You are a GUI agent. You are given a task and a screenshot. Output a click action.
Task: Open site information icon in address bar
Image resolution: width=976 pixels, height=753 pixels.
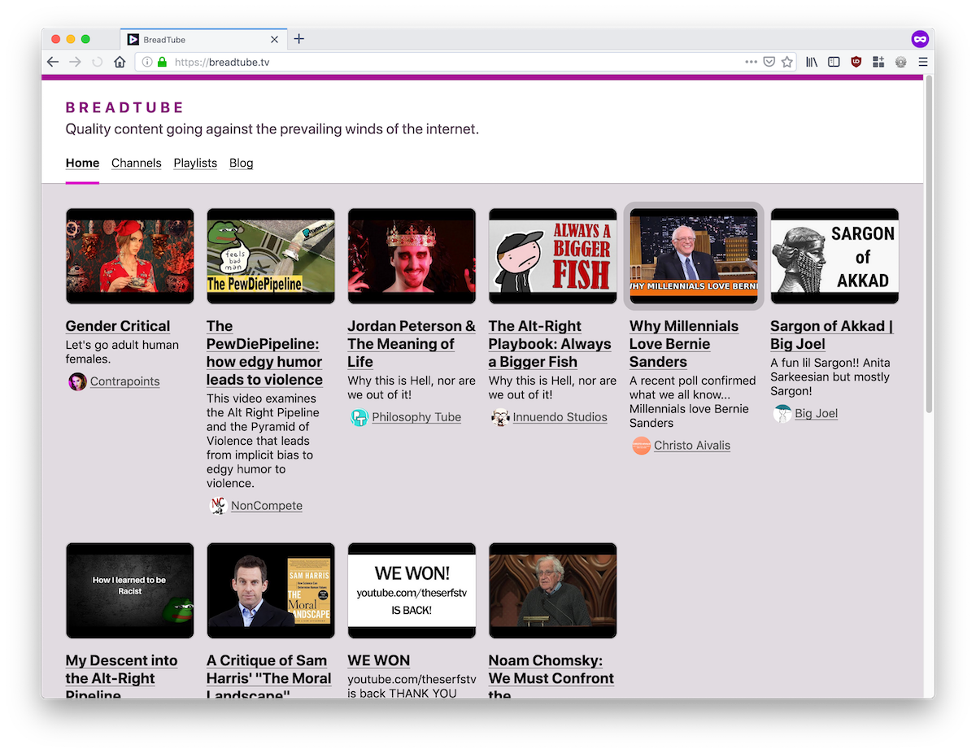tap(147, 62)
